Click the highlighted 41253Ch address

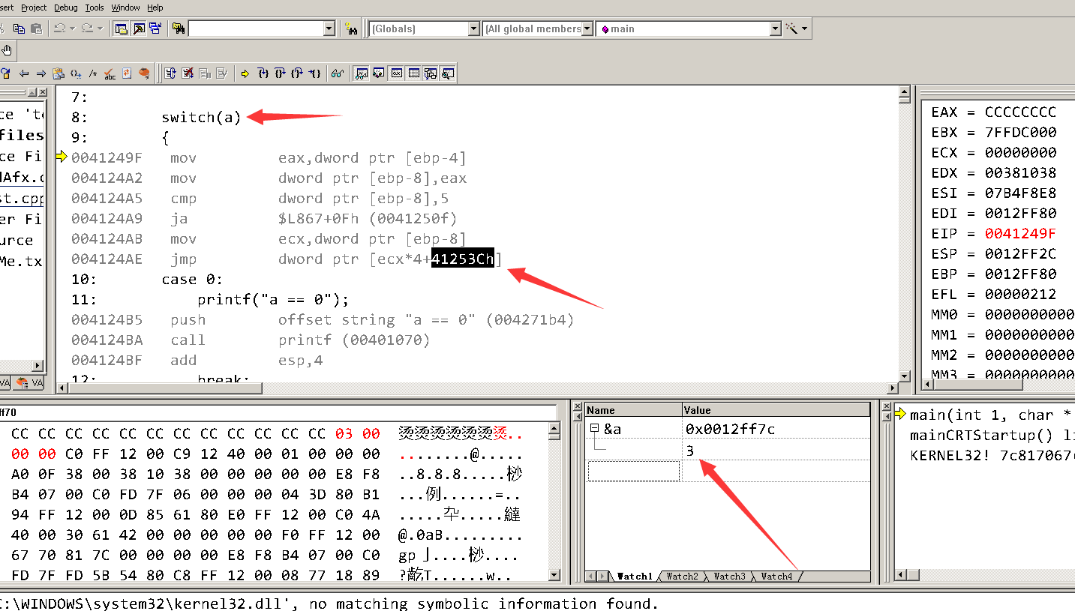point(462,259)
